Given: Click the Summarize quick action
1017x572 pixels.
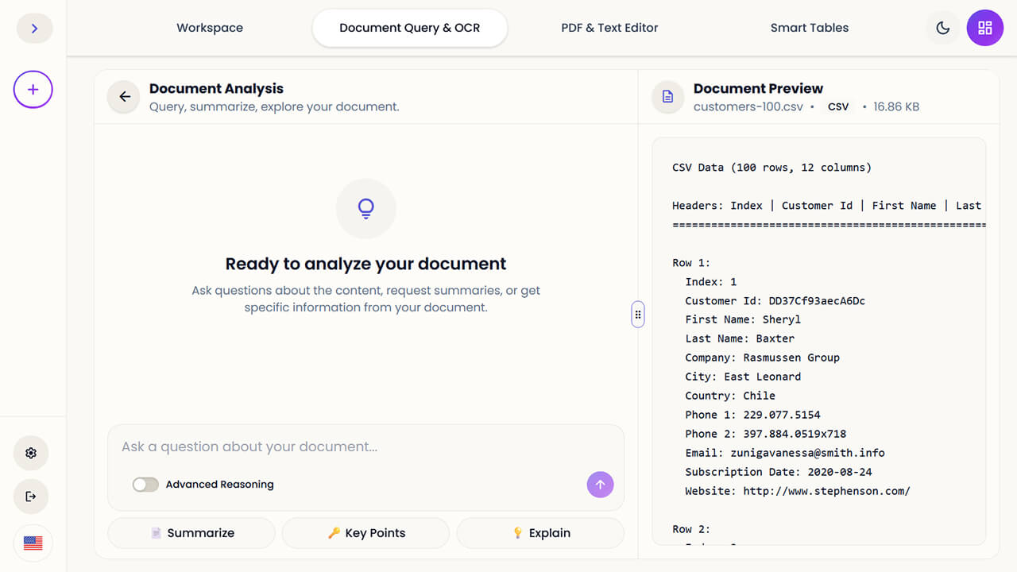Looking at the screenshot, I should coord(191,532).
